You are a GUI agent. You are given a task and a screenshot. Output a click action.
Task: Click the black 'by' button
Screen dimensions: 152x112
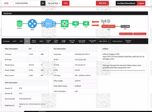pos(43,3)
